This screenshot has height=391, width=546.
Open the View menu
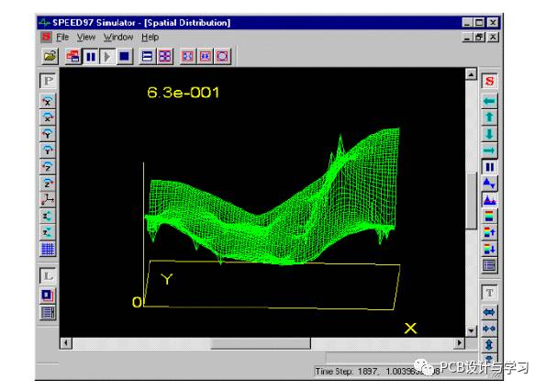pyautogui.click(x=86, y=37)
